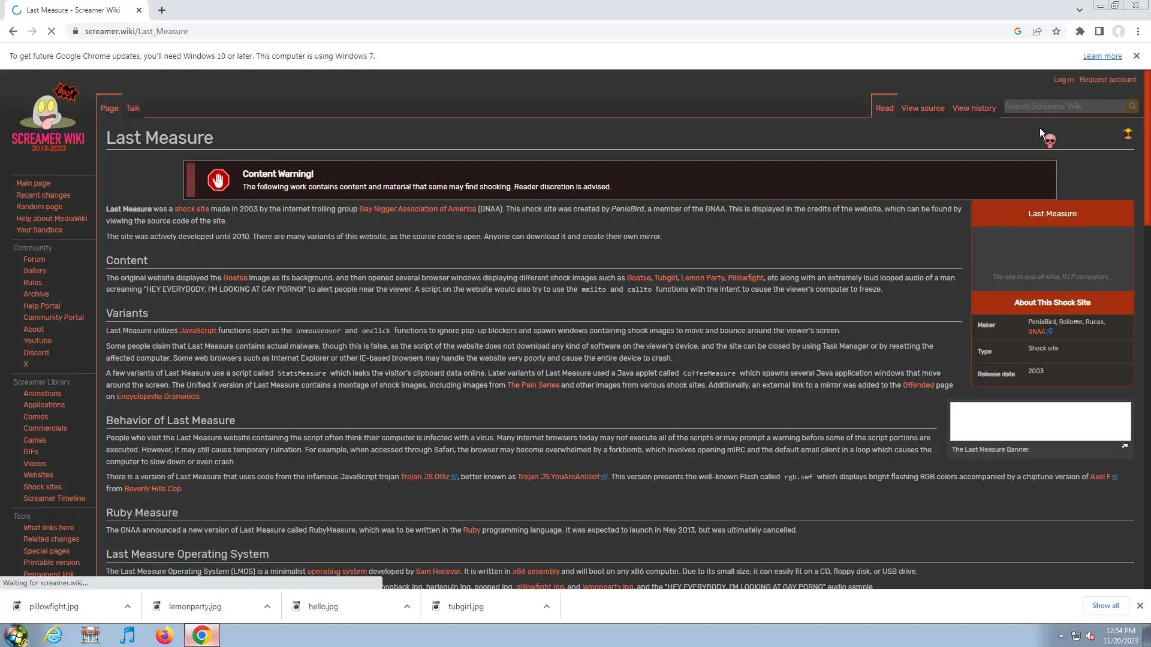Click the search magnifier icon in wiki search
Viewport: 1151px width, 647px height.
[x=1132, y=107]
